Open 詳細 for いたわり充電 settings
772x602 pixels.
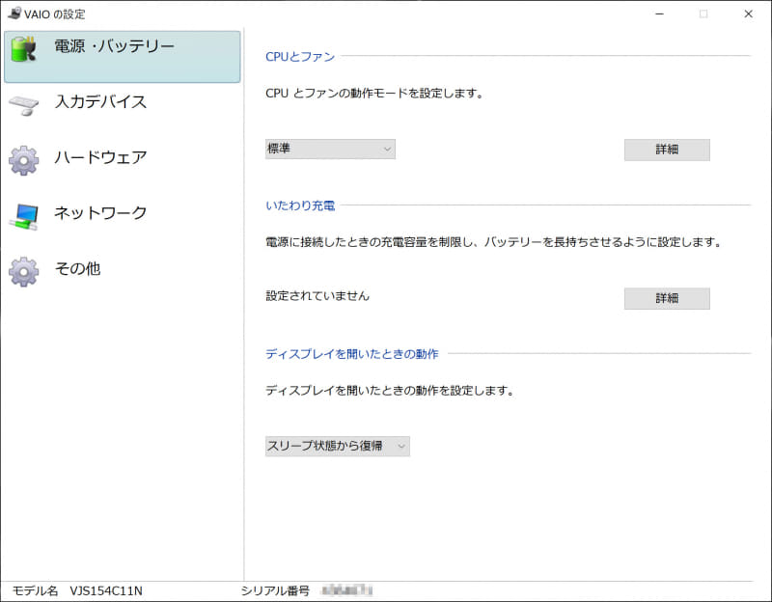(x=667, y=298)
